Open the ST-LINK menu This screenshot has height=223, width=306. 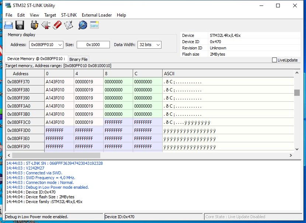(x=69, y=15)
